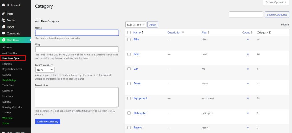Click into the Description text area
The height and width of the screenshot is (133, 292).
[x=77, y=97]
